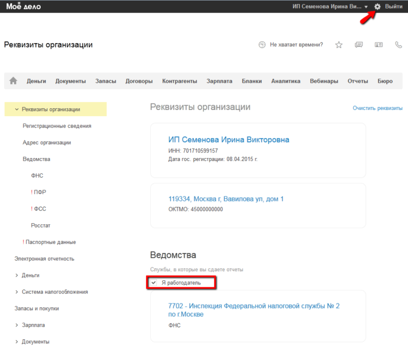
Task: Click the favorites star icon
Action: click(339, 45)
